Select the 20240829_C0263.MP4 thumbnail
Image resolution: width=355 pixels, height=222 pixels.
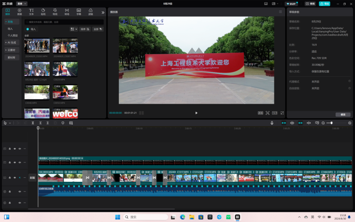[x=37, y=45]
